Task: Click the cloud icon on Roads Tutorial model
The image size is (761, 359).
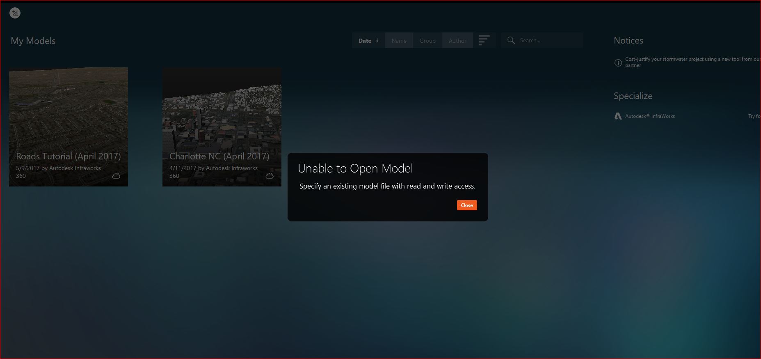Action: (x=116, y=176)
